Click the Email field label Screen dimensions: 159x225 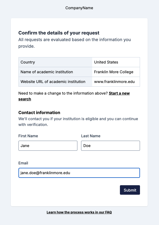[x=23, y=163]
